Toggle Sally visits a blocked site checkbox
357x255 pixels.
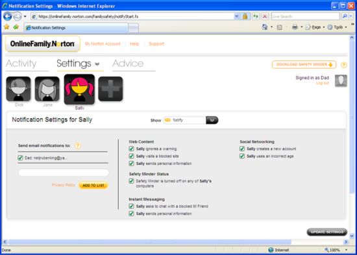pos(131,156)
